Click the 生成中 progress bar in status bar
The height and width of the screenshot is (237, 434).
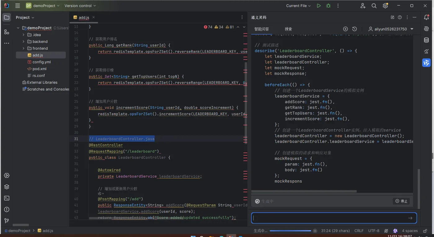290,231
